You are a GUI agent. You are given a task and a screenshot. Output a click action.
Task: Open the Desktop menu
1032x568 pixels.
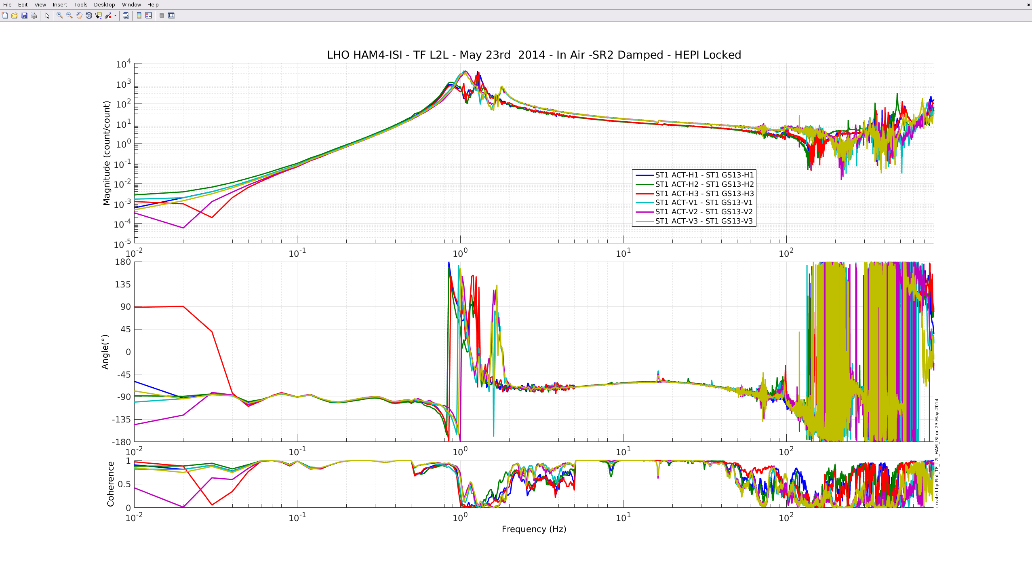(x=104, y=4)
